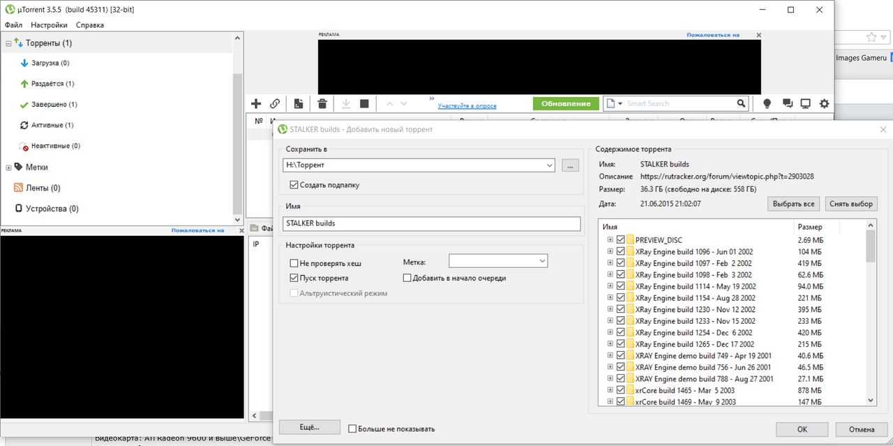Viewport: 893px width, 446px height.
Task: Click the Smart Search input field
Action: click(x=678, y=103)
